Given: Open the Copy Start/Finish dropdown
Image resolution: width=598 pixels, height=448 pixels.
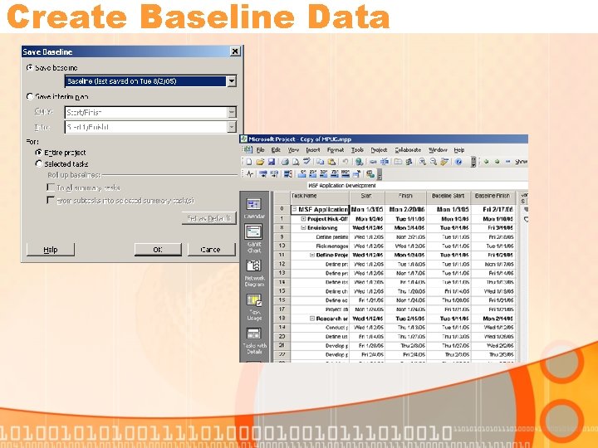Looking at the screenshot, I should click(232, 112).
